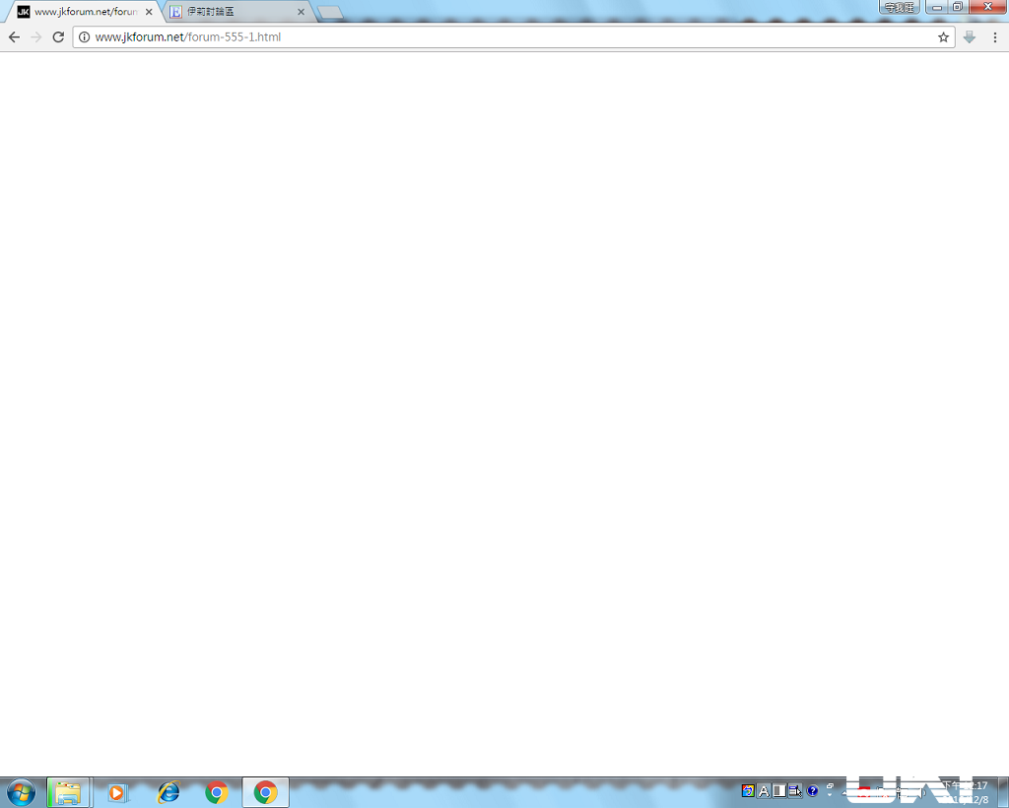This screenshot has height=808, width=1009.
Task: Restore down the Chrome window
Action: (958, 7)
